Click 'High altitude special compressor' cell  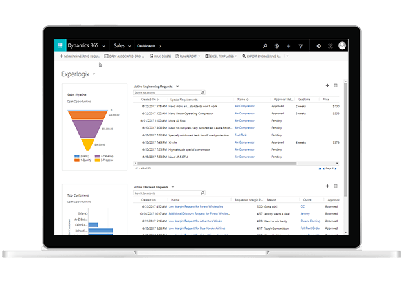(189, 149)
